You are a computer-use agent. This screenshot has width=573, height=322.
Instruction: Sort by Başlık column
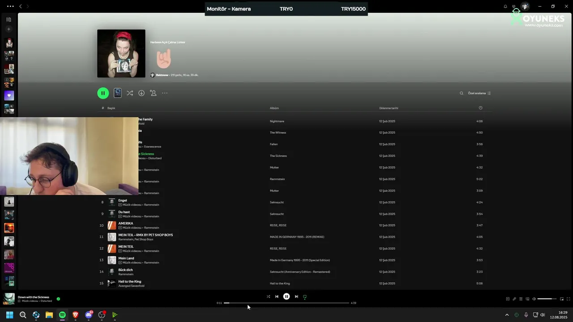point(111,108)
